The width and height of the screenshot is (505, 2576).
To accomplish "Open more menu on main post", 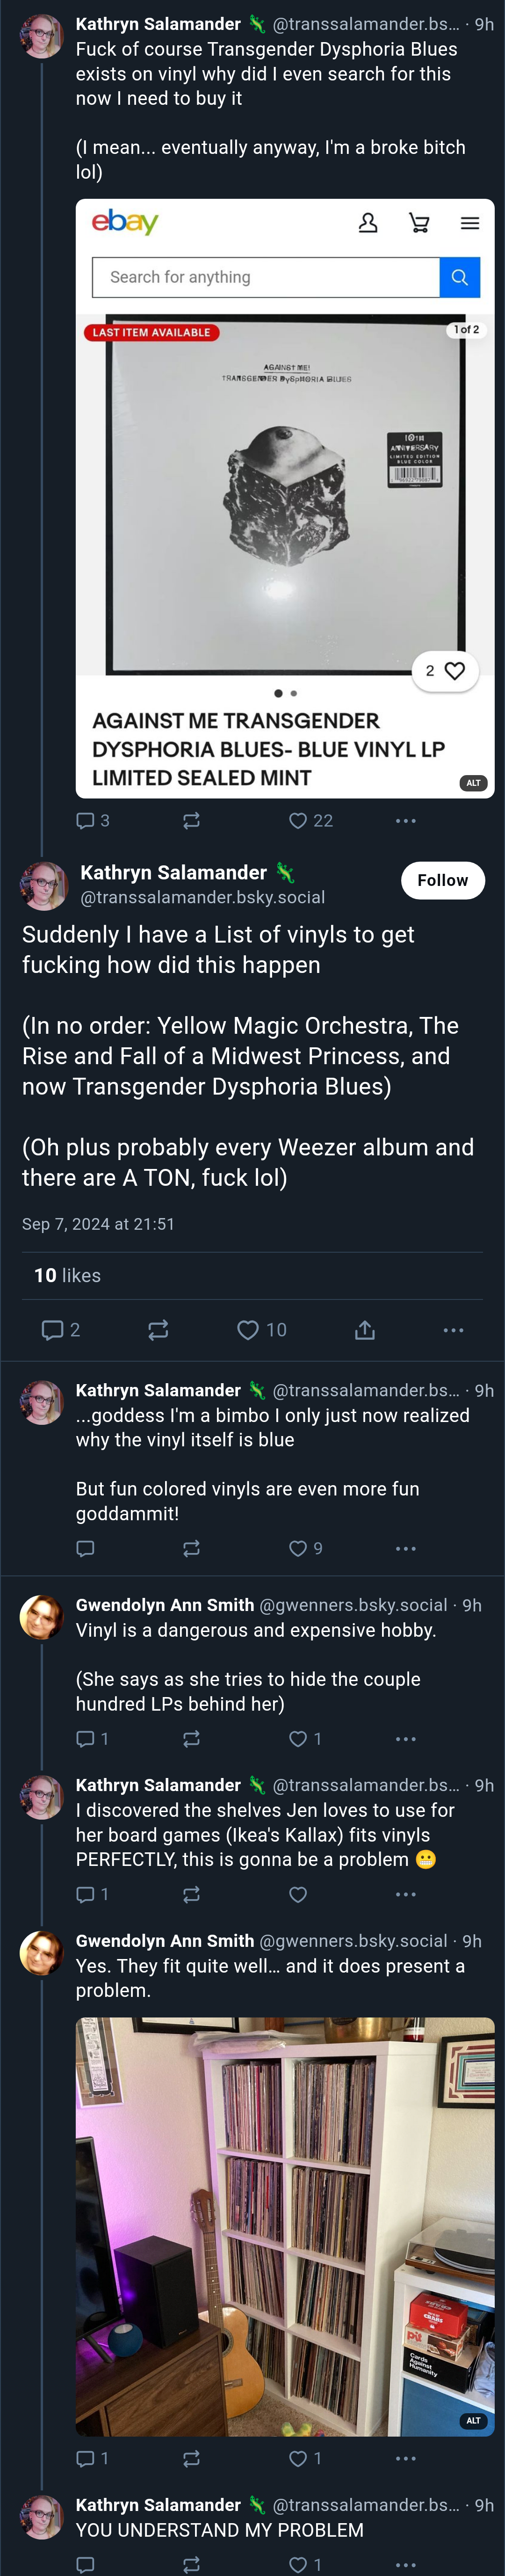I will point(453,1330).
